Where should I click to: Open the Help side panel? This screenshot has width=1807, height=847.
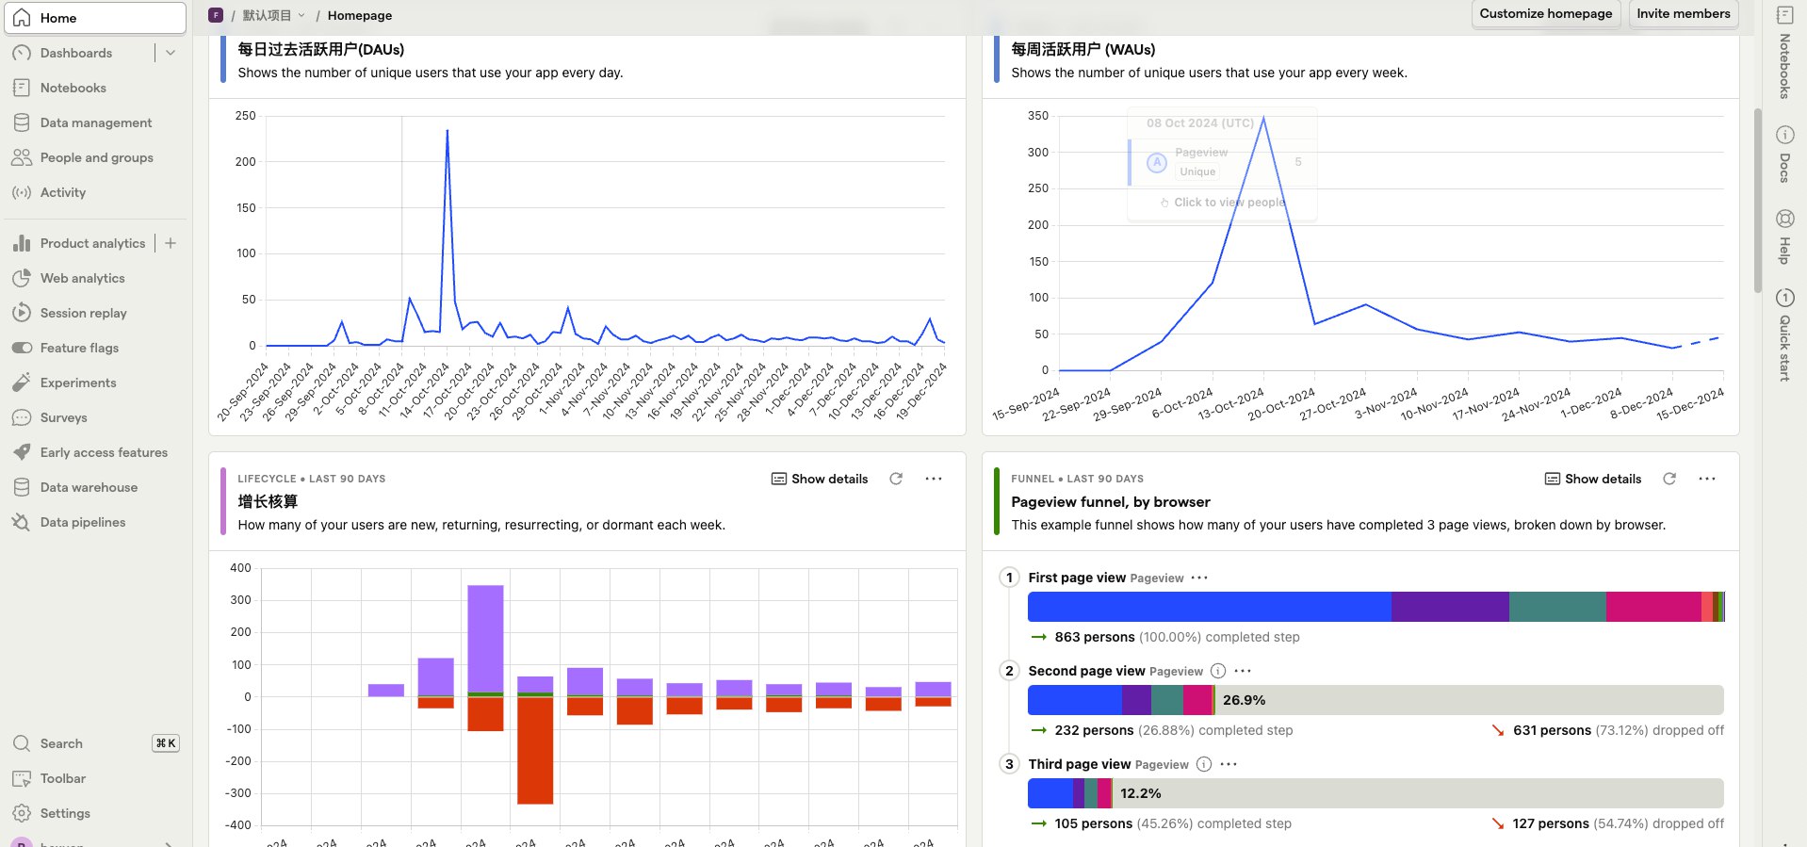(1784, 236)
